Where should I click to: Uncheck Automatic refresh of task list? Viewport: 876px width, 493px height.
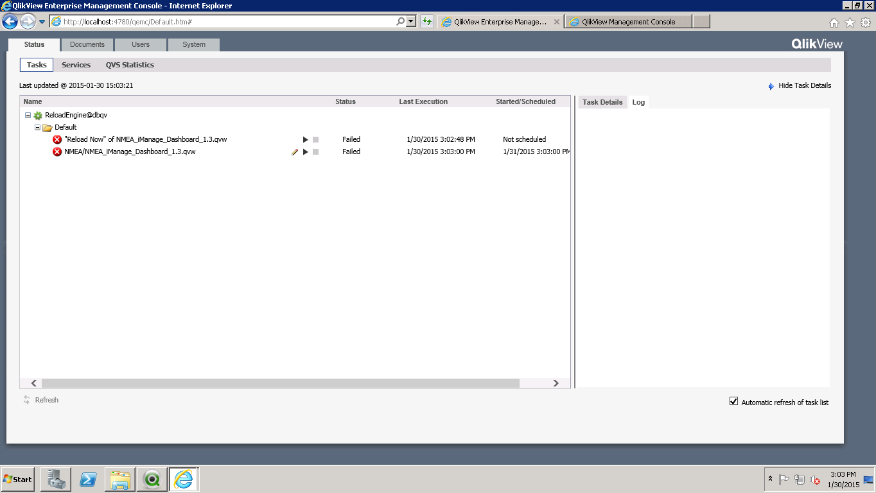click(x=734, y=402)
